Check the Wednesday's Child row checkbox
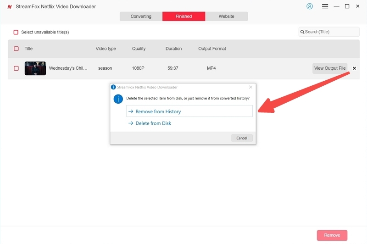Screen dimensions: 367x244 [x=16, y=68]
